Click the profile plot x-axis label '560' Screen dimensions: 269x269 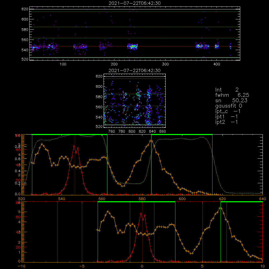(102, 199)
